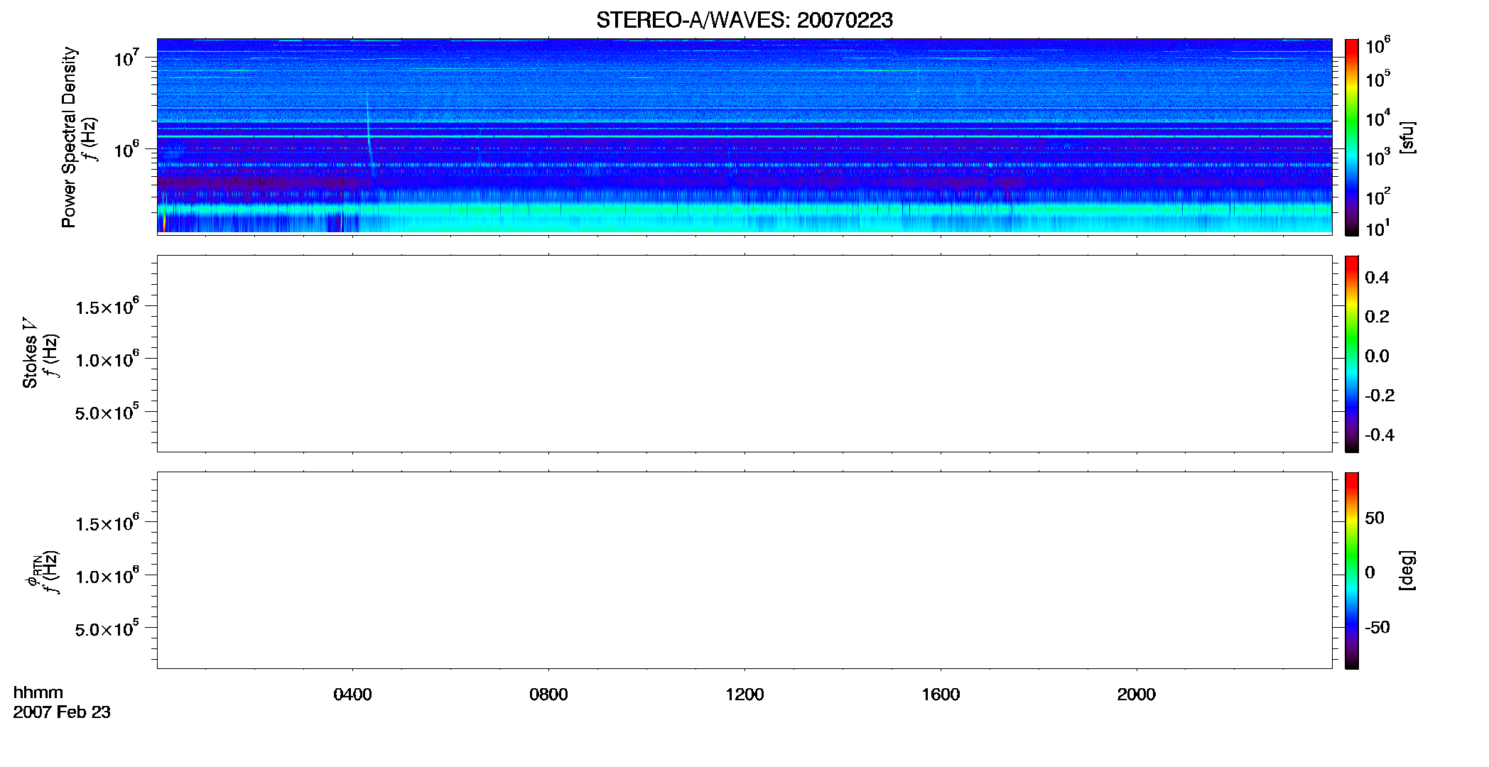The height and width of the screenshot is (767, 1489).
Task: Click the "0.4" Stokes V color bar label
Action: coord(1377,278)
